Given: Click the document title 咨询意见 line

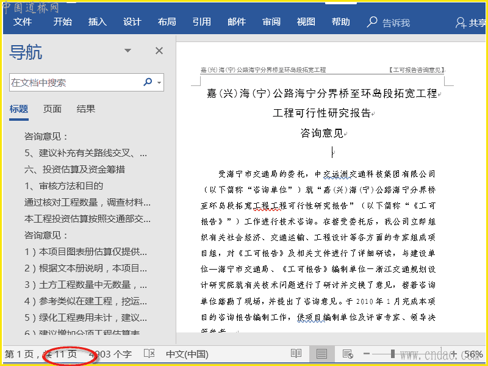Looking at the screenshot, I should tap(322, 134).
